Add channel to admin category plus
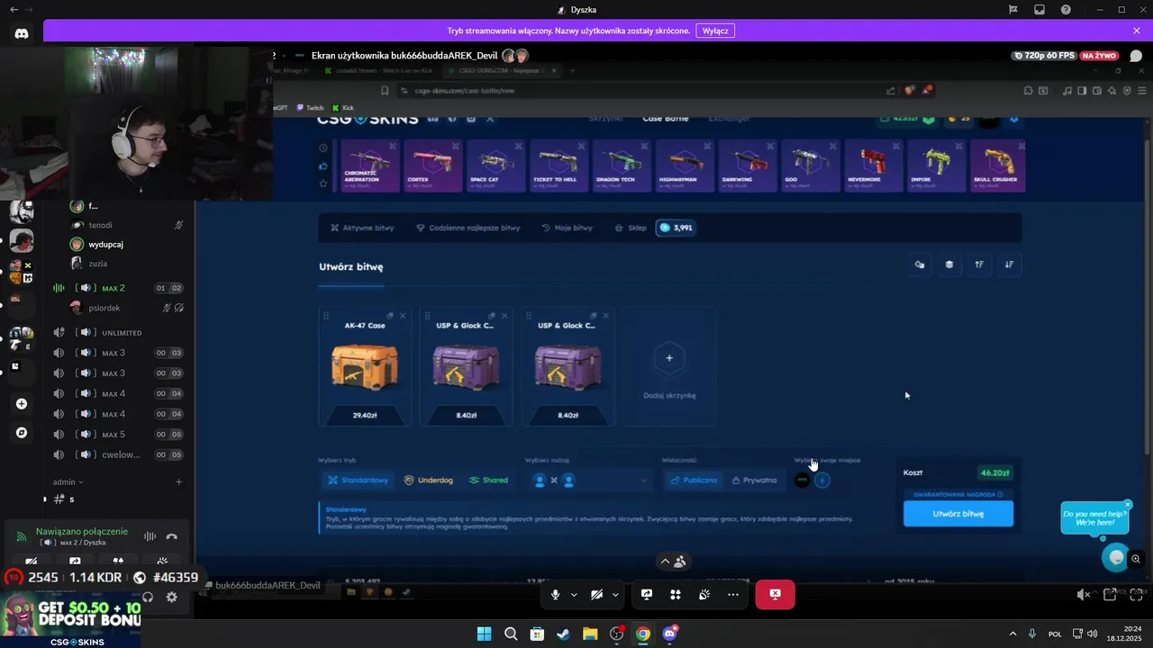Viewport: 1153px width, 648px height. click(x=178, y=482)
